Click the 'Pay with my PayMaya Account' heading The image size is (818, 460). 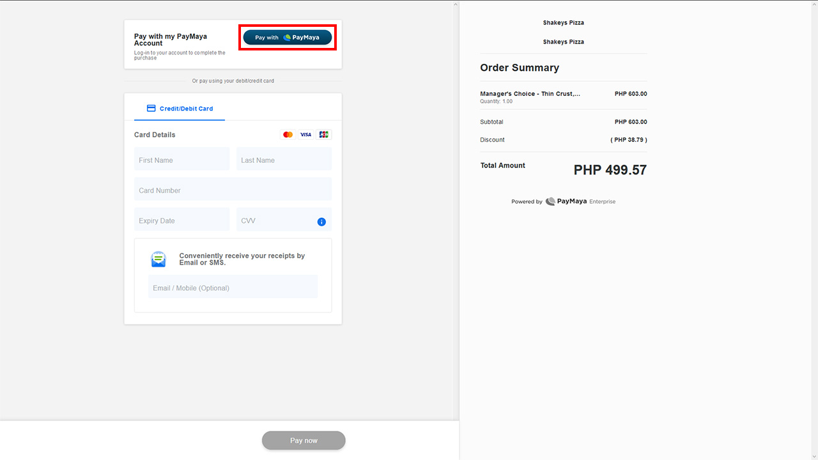tap(171, 40)
